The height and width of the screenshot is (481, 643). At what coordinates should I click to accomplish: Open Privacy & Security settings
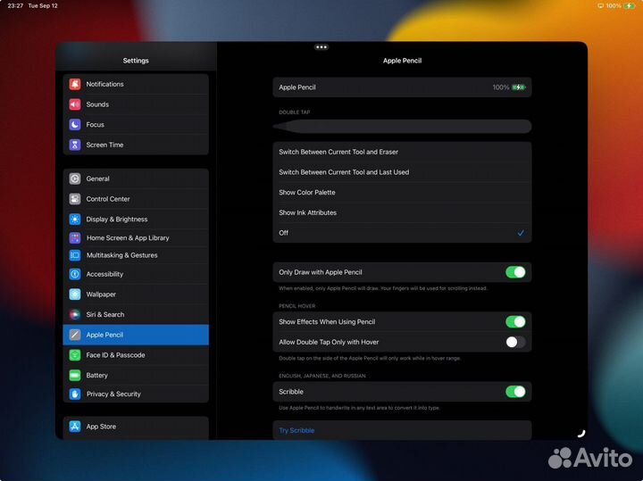tap(136, 394)
